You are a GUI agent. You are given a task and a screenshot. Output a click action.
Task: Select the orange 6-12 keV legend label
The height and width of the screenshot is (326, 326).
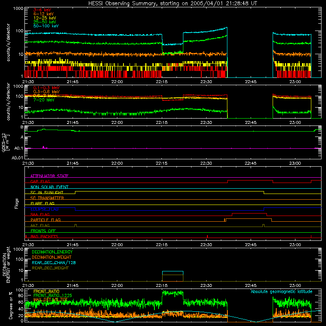point(44,14)
